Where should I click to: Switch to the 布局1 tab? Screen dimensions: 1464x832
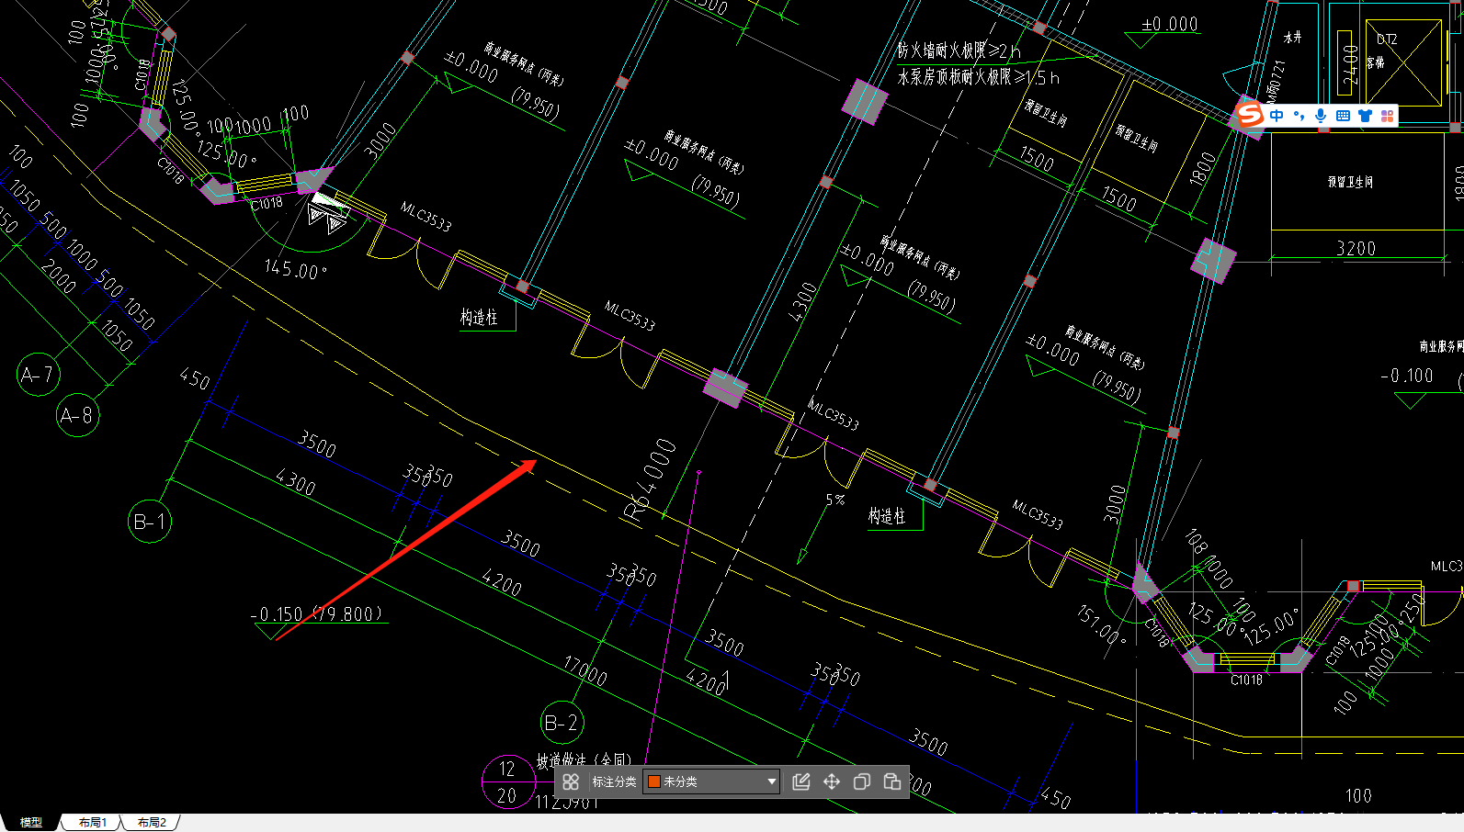click(x=92, y=822)
